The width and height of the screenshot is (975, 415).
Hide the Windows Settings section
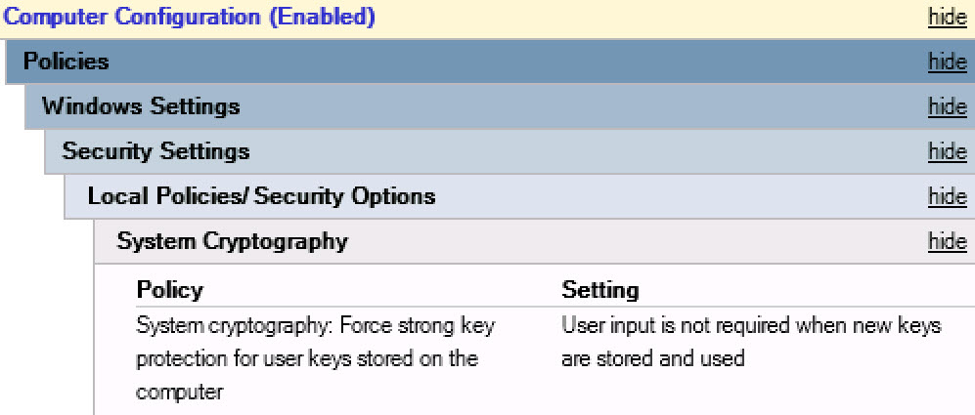click(x=947, y=106)
